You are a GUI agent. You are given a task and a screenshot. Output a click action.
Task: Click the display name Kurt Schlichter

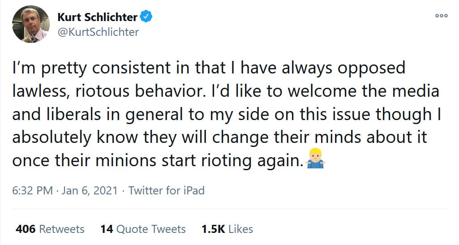(98, 17)
